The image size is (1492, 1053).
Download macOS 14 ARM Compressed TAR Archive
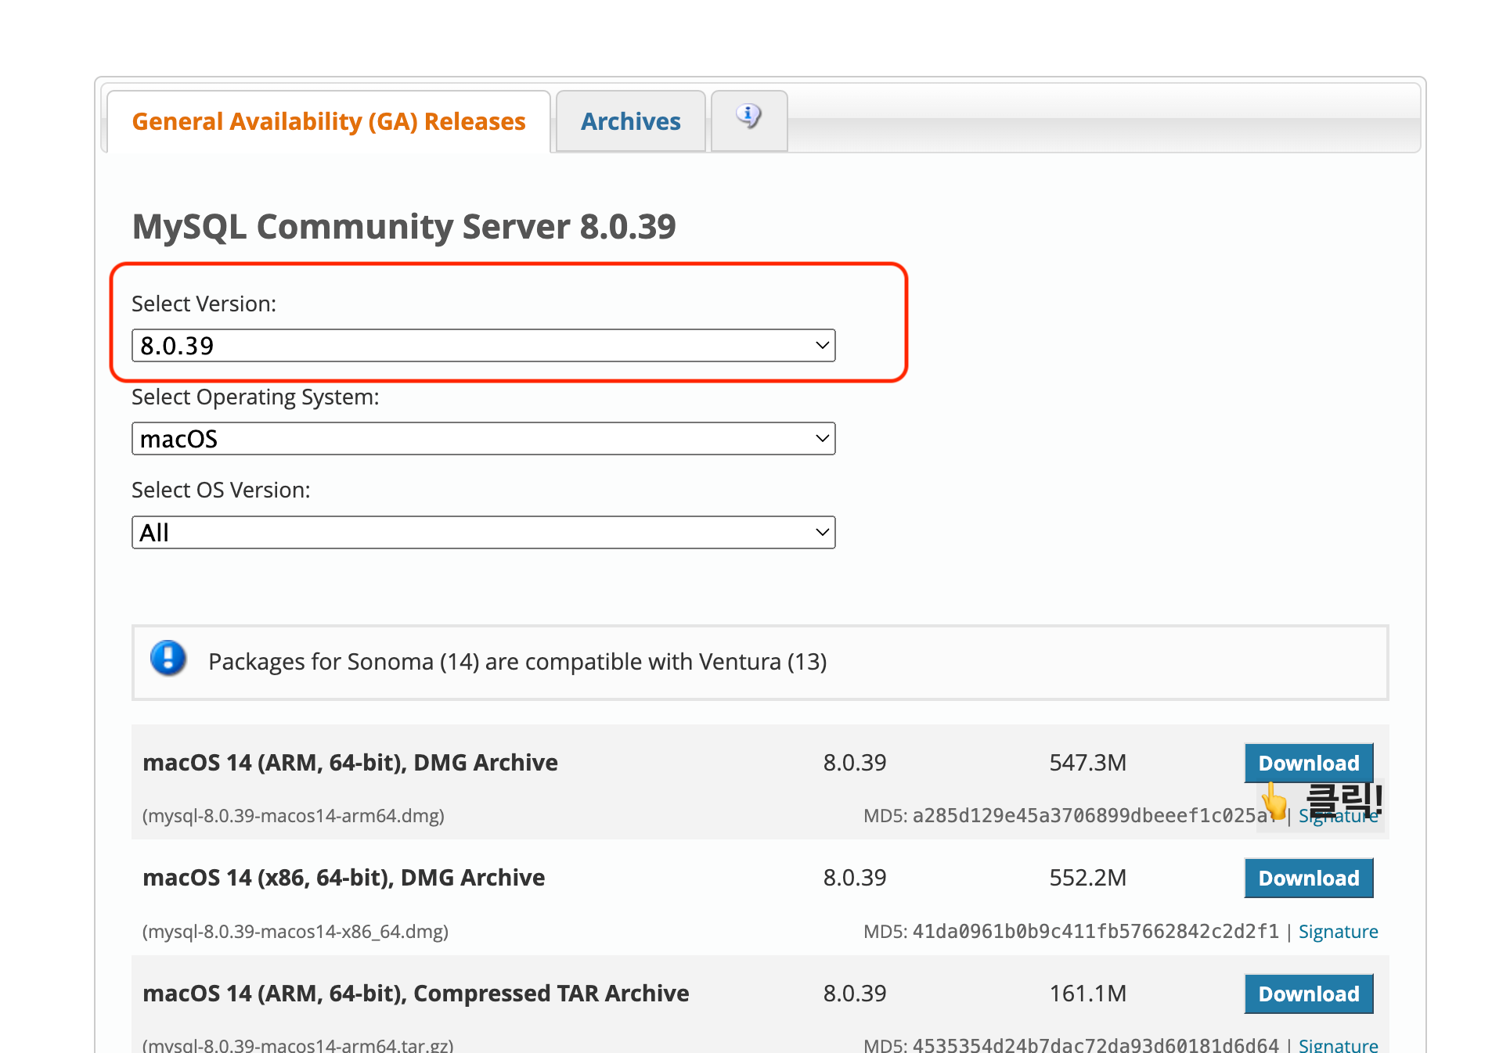(1308, 994)
